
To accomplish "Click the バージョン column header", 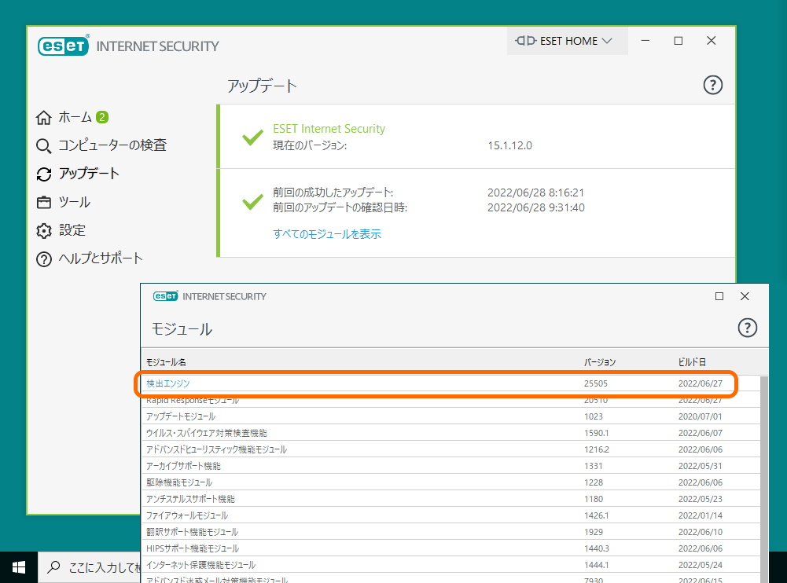I will (601, 362).
